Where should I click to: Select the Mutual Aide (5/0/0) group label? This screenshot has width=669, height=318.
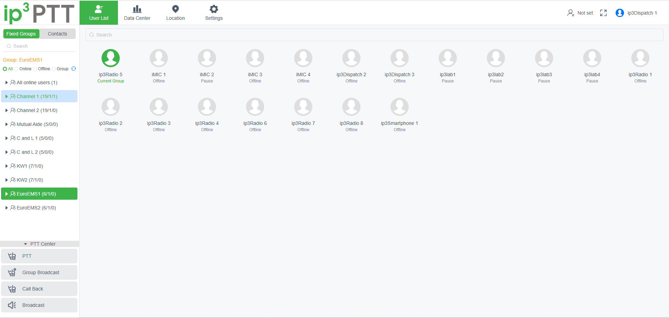37,124
